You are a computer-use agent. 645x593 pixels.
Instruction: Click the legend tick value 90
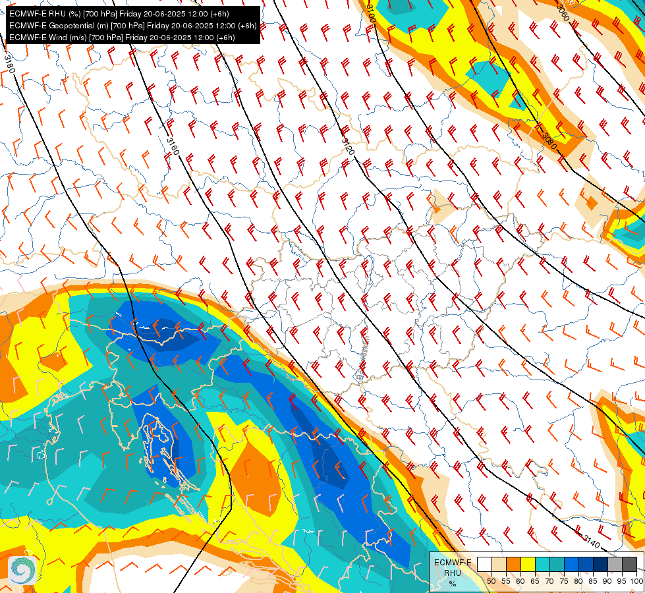pyautogui.click(x=607, y=581)
